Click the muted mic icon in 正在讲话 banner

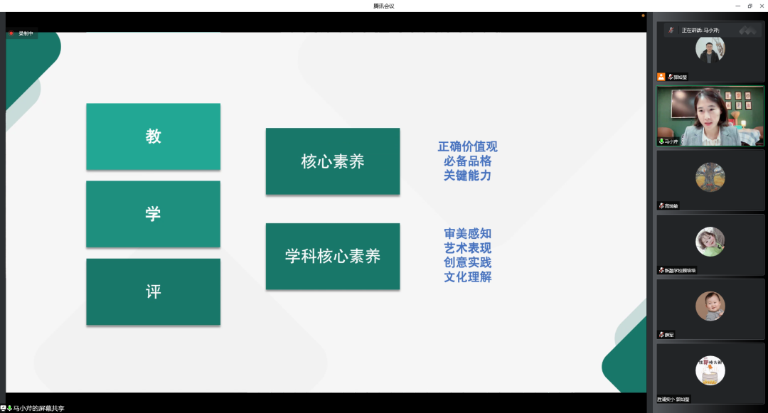pyautogui.click(x=671, y=30)
